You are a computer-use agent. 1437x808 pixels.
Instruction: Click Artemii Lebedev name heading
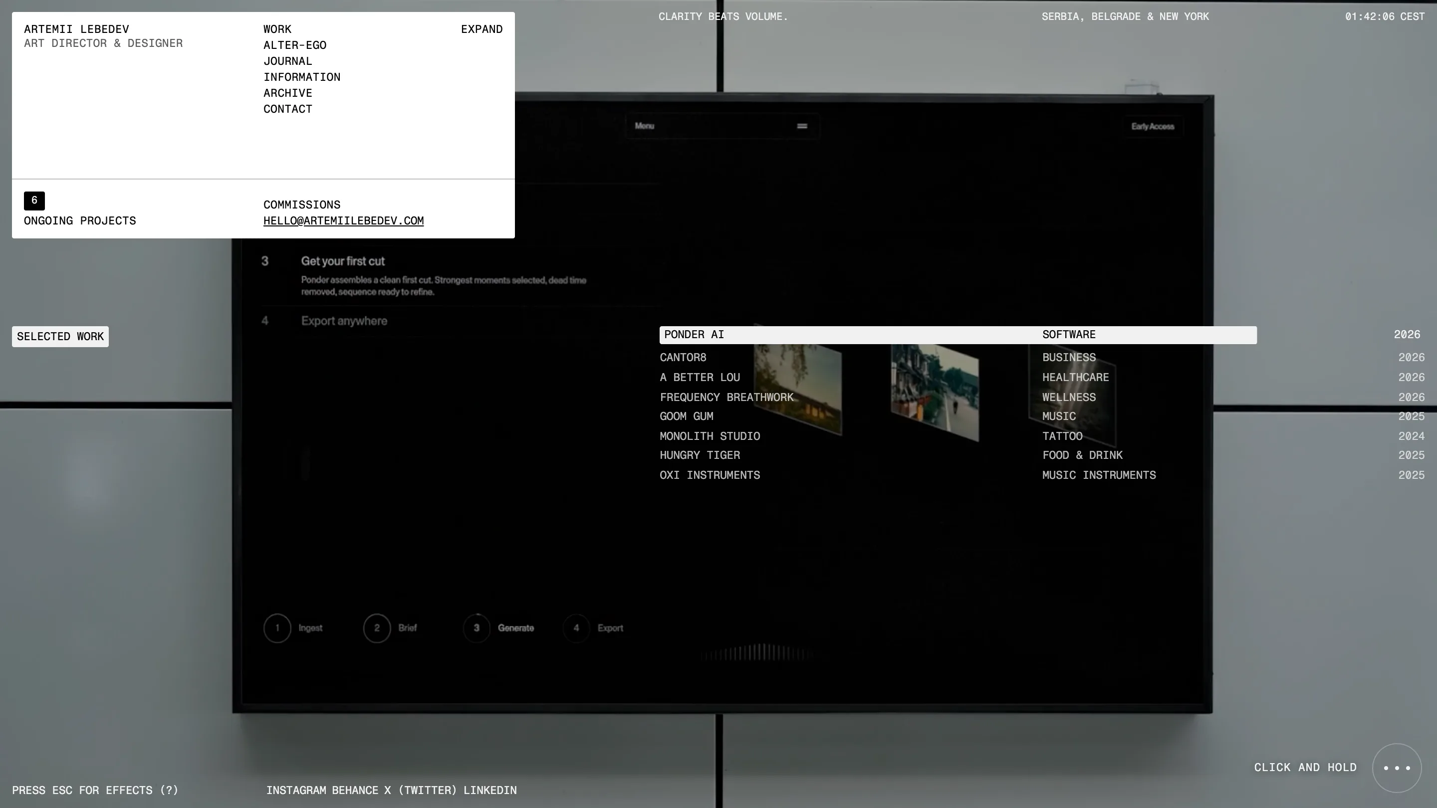tap(76, 29)
